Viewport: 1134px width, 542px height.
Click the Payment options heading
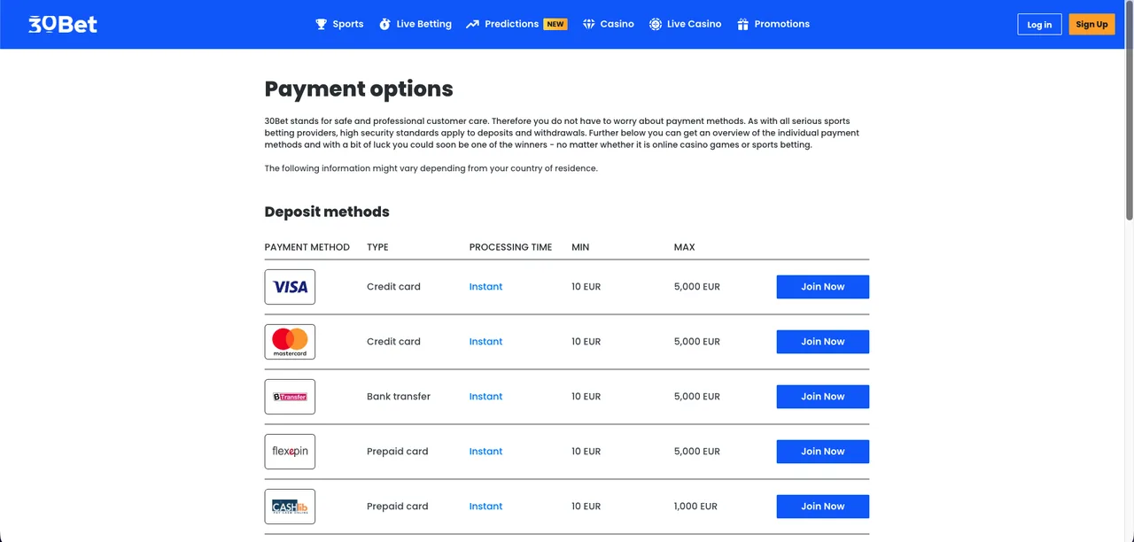click(x=359, y=89)
